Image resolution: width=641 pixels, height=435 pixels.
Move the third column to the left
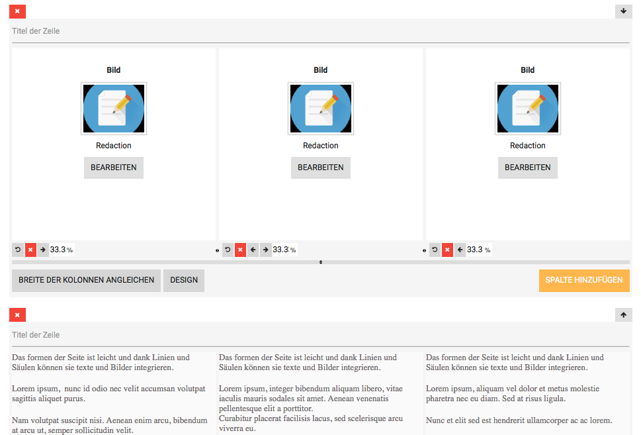tap(460, 250)
